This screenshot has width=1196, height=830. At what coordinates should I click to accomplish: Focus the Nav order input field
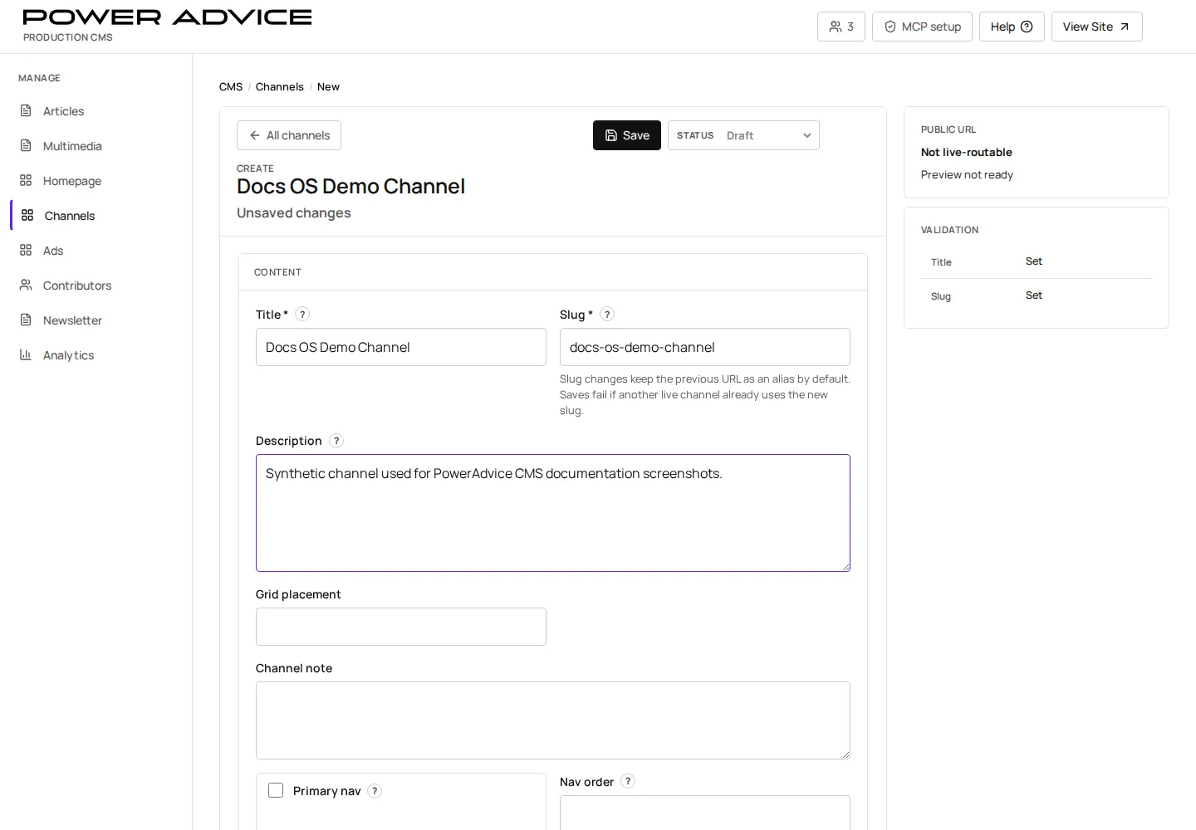tap(705, 813)
